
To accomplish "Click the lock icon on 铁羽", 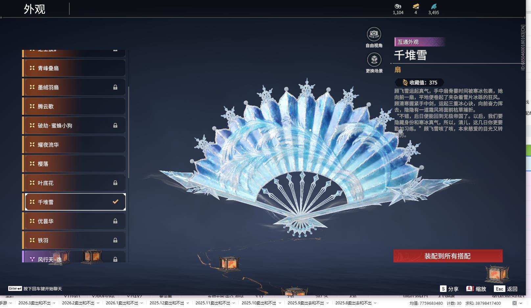I will coord(115,240).
